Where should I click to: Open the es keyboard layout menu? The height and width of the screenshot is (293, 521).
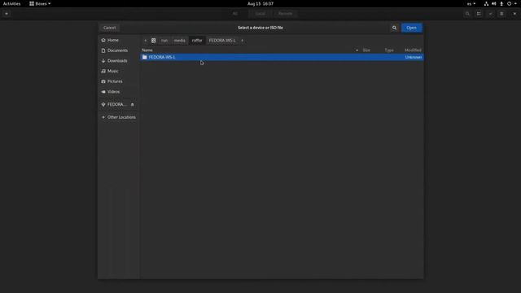pos(471,3)
